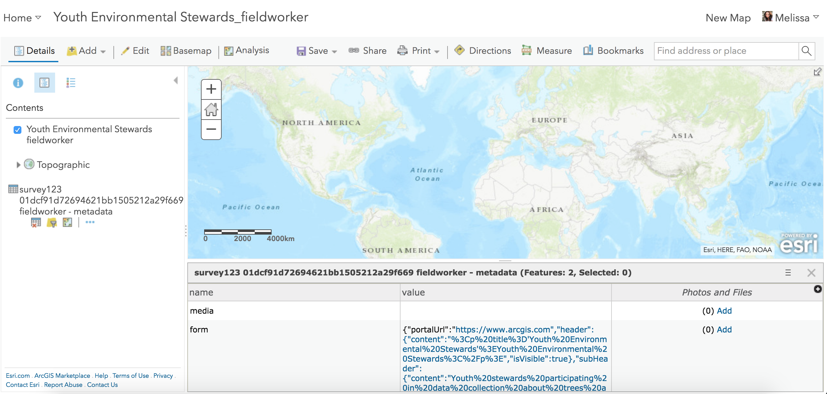The height and width of the screenshot is (394, 827).
Task: Zoom in on the map
Action: tap(211, 89)
